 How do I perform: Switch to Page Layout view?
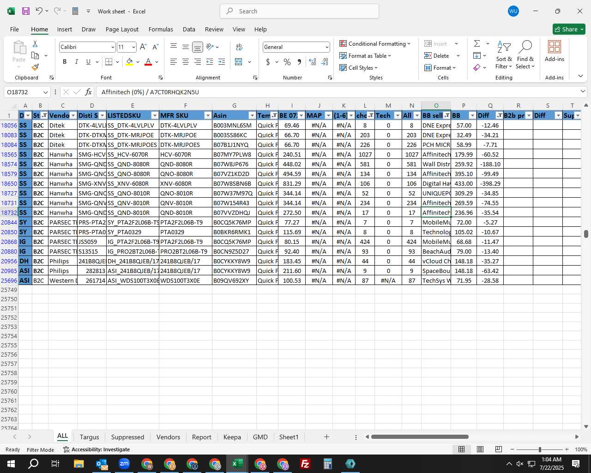click(480, 449)
